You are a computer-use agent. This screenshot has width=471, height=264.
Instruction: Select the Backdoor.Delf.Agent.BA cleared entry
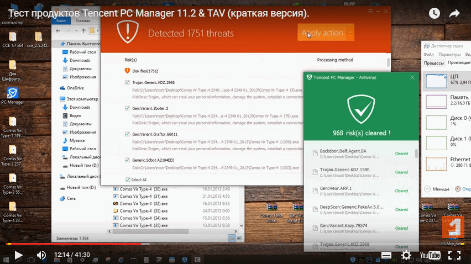click(x=360, y=154)
